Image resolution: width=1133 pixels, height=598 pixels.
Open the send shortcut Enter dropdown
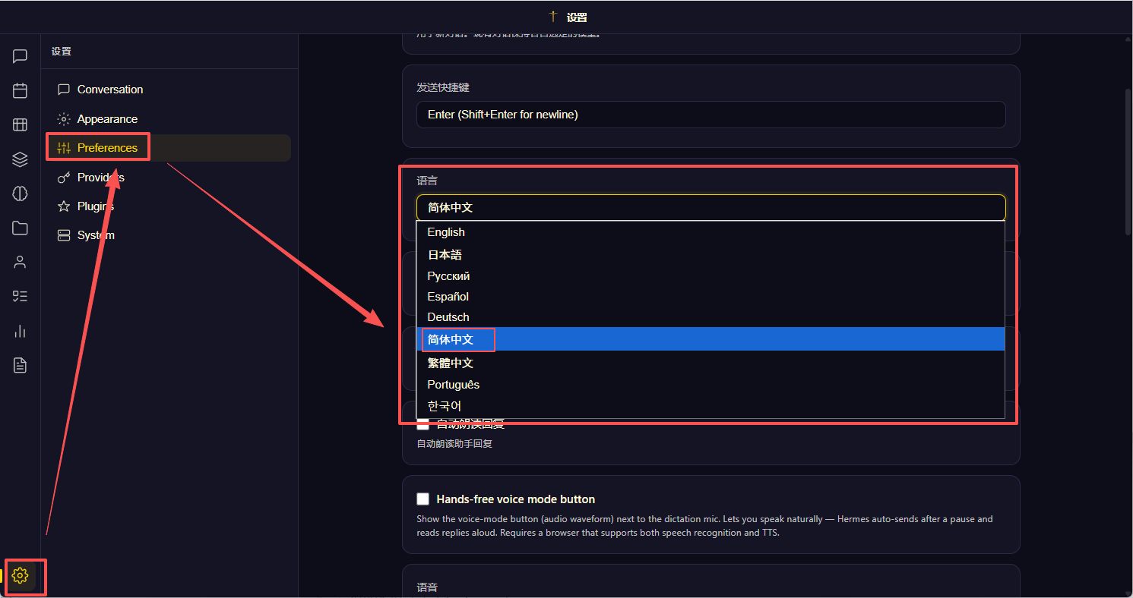tap(710, 115)
